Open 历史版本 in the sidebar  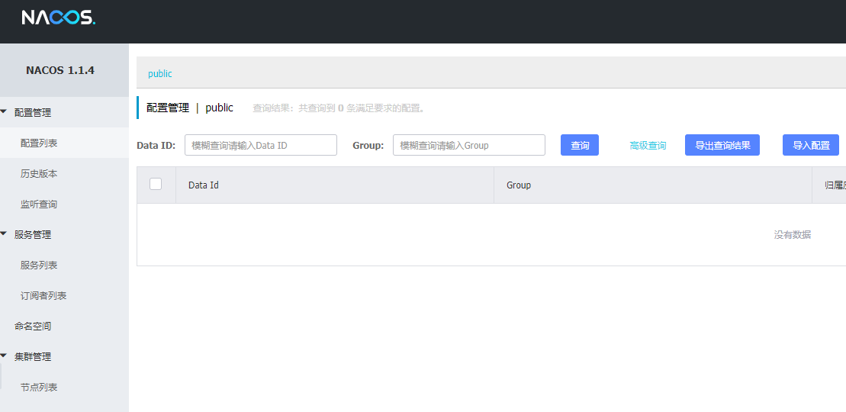(39, 174)
